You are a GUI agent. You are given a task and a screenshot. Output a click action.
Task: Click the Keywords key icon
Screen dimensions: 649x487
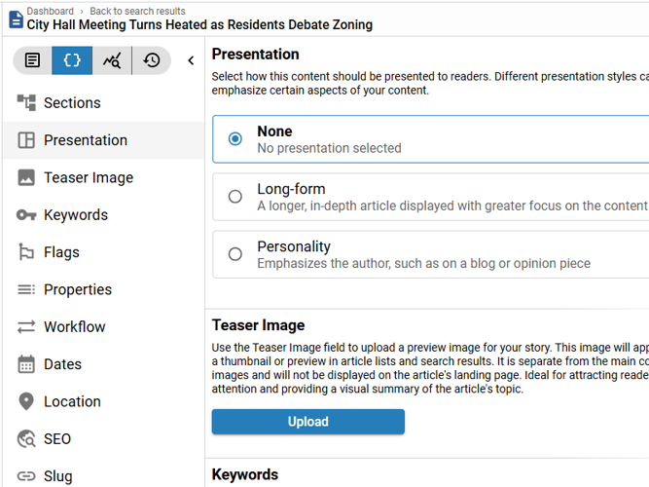click(x=26, y=215)
